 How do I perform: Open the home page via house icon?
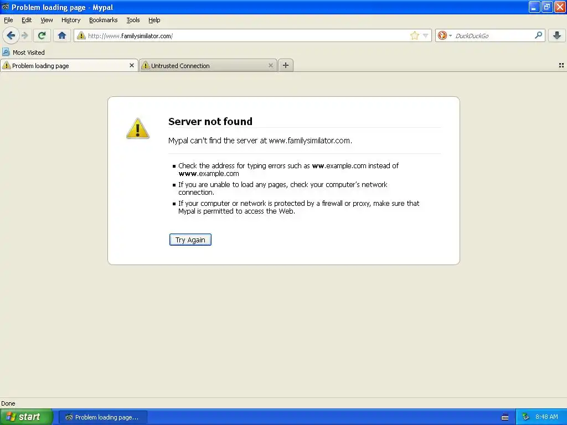click(x=62, y=35)
